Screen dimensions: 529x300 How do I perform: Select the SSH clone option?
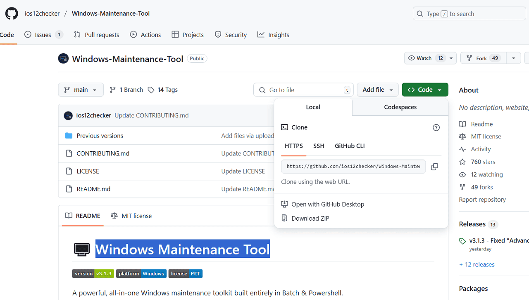tap(319, 146)
